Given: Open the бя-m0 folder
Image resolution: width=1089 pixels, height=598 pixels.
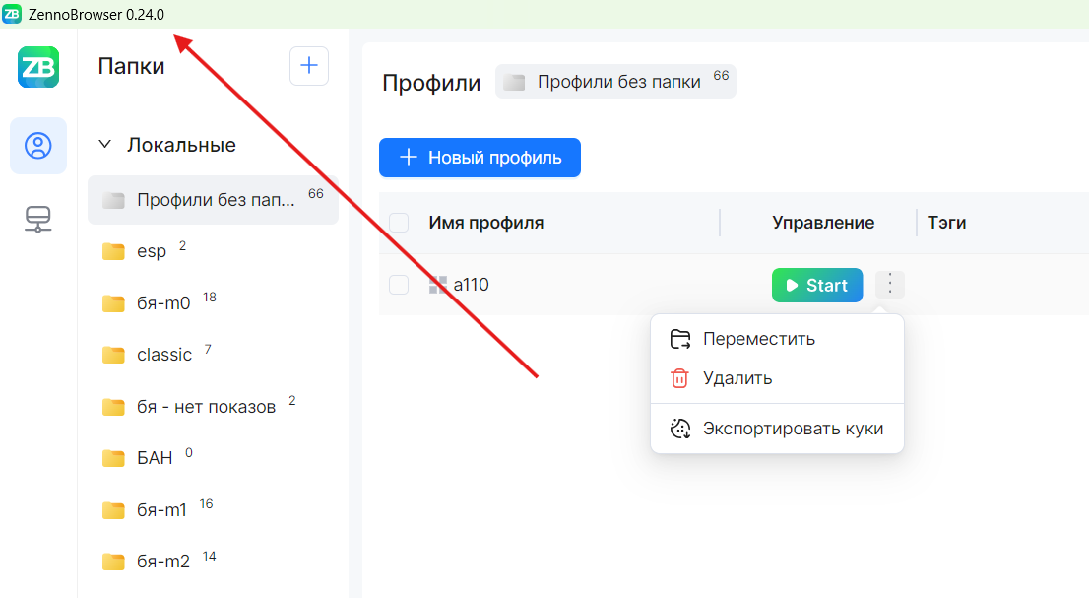Looking at the screenshot, I should click(163, 303).
